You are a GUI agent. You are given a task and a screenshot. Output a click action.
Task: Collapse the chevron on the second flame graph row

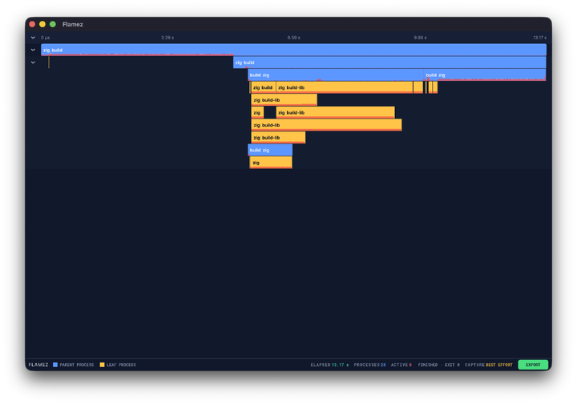(x=33, y=63)
